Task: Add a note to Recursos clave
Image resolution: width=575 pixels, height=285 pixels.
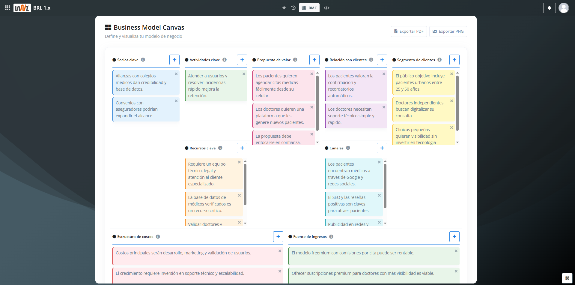Action: [x=242, y=148]
